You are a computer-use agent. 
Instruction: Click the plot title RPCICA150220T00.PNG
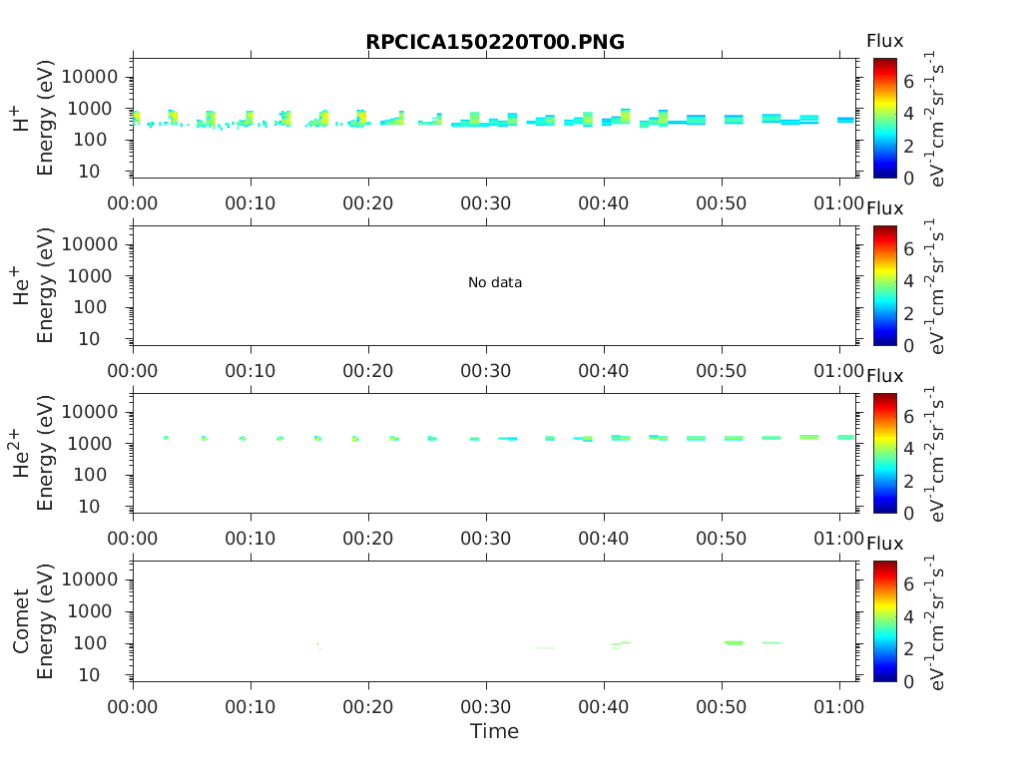pos(495,42)
